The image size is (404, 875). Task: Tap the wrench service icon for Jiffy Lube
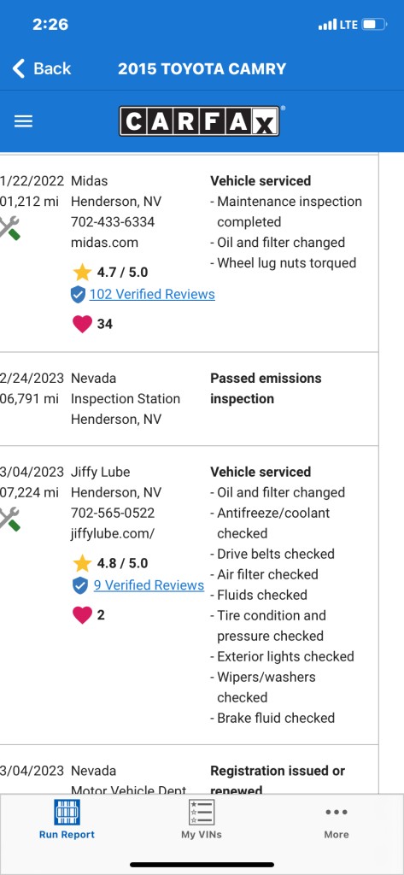point(9,519)
